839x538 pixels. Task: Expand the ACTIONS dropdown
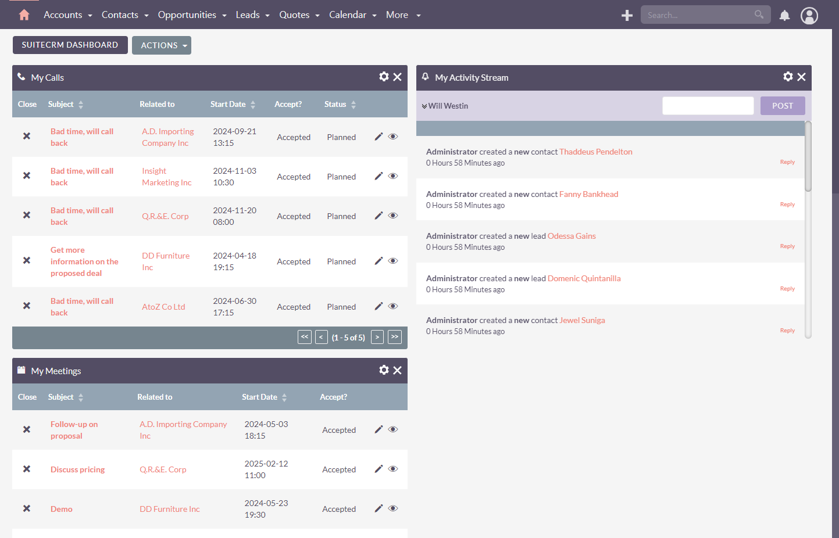tap(162, 45)
